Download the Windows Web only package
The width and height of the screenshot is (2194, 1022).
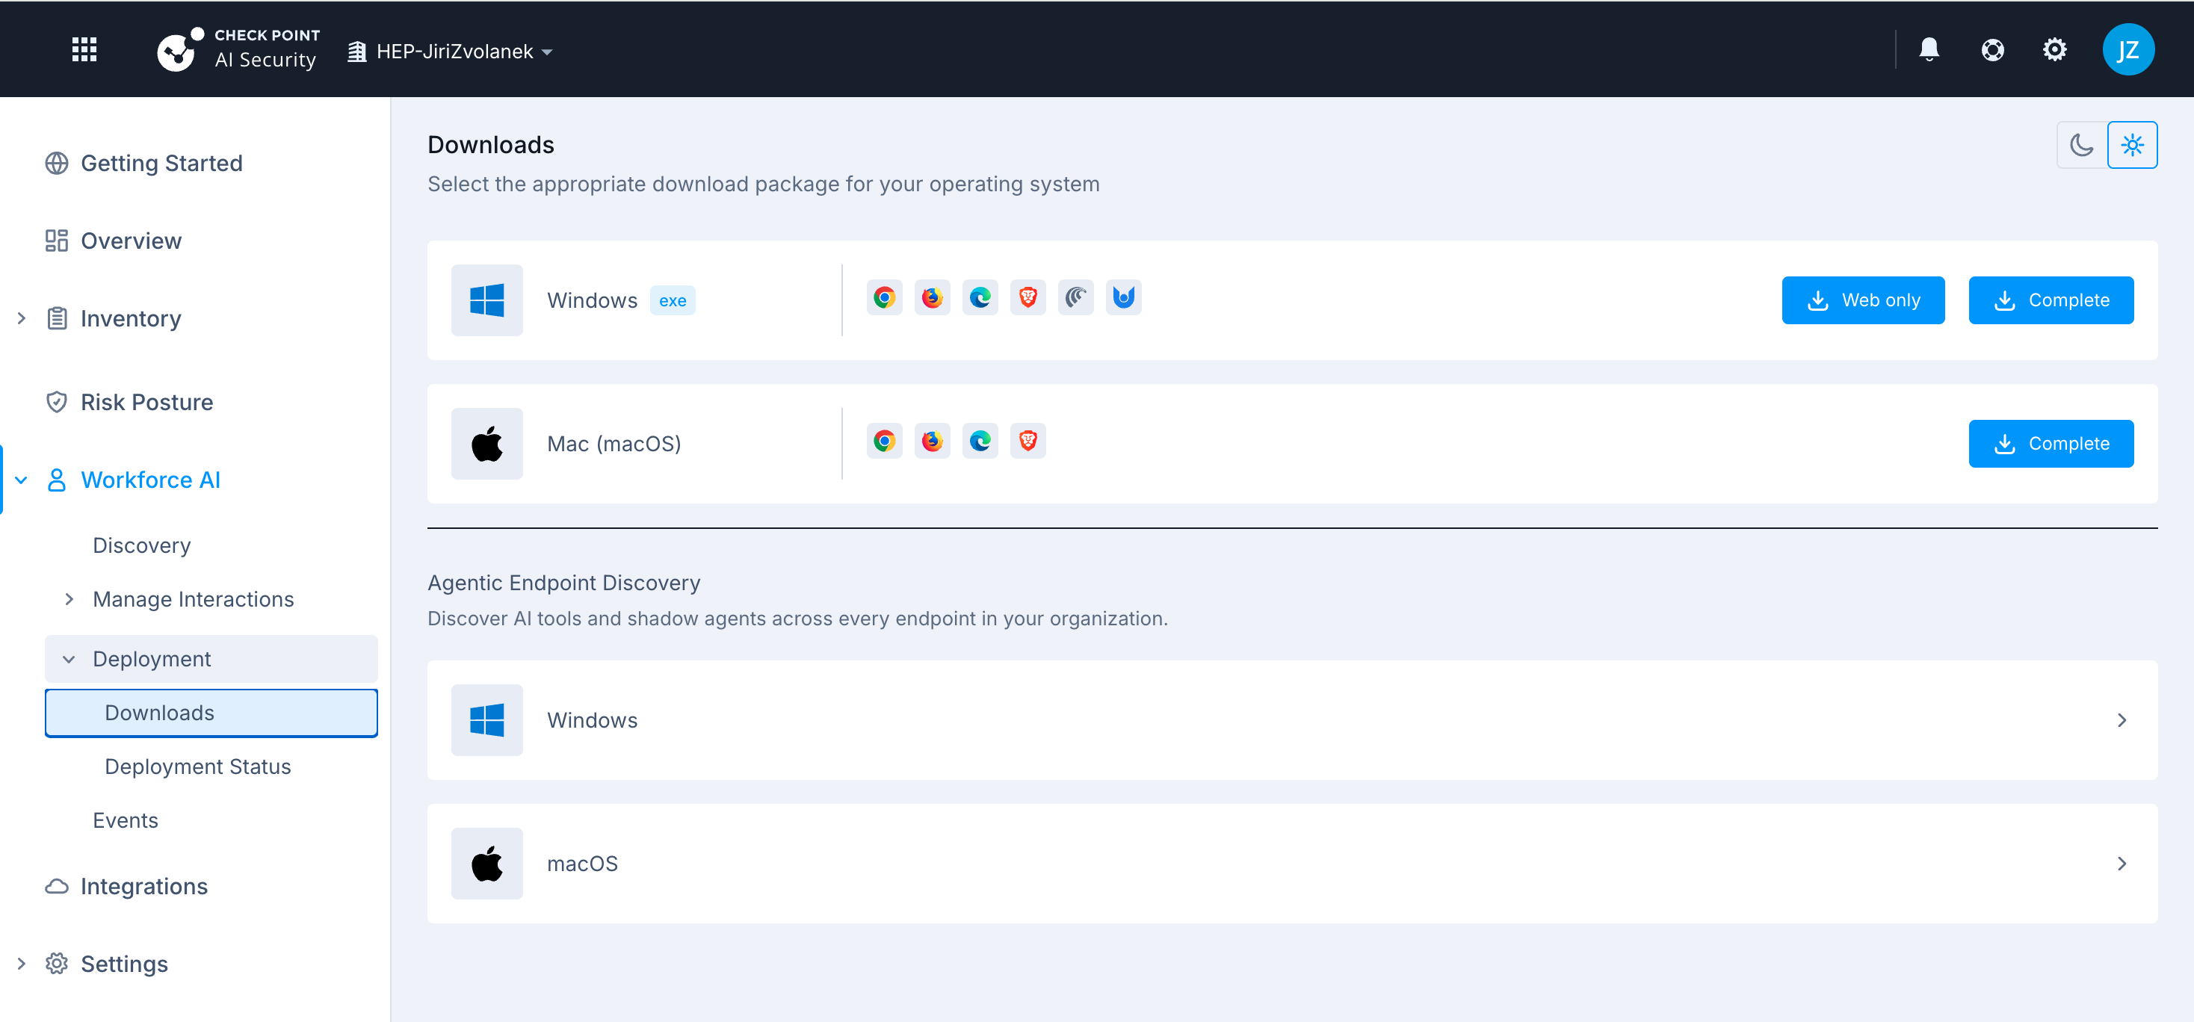click(x=1863, y=300)
